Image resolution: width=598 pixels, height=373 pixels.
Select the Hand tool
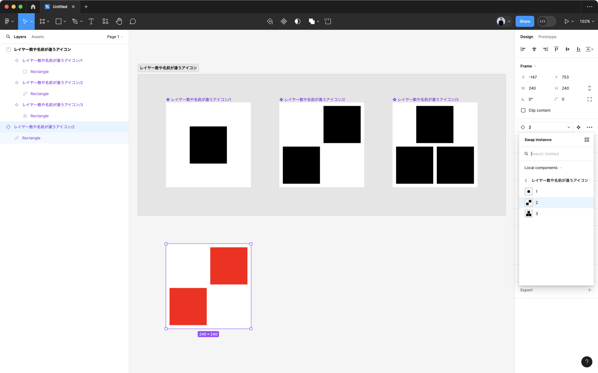click(x=119, y=21)
